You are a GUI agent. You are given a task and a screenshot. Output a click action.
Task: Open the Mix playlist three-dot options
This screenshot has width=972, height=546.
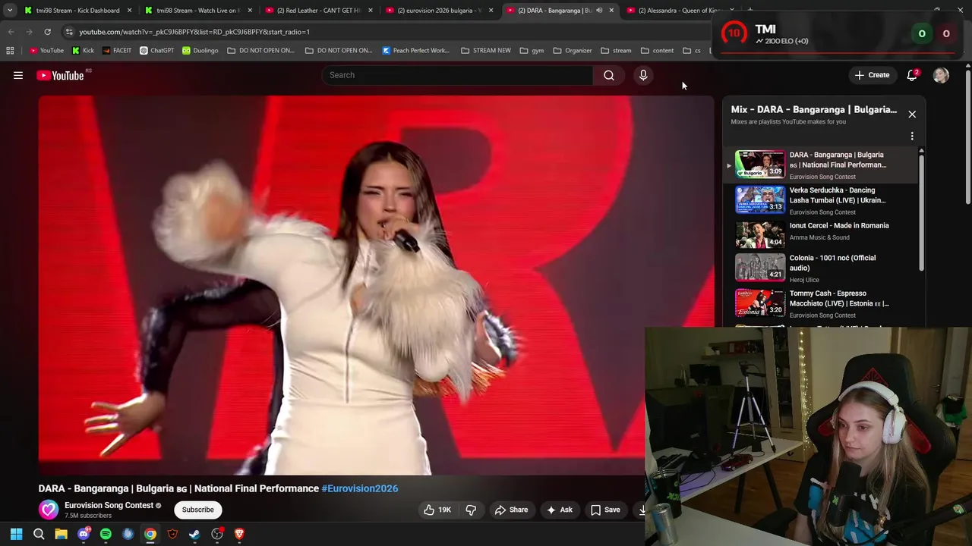coord(912,136)
